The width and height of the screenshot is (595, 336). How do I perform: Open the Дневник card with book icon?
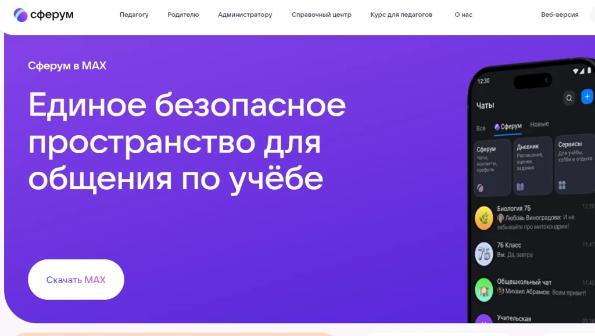(x=533, y=166)
